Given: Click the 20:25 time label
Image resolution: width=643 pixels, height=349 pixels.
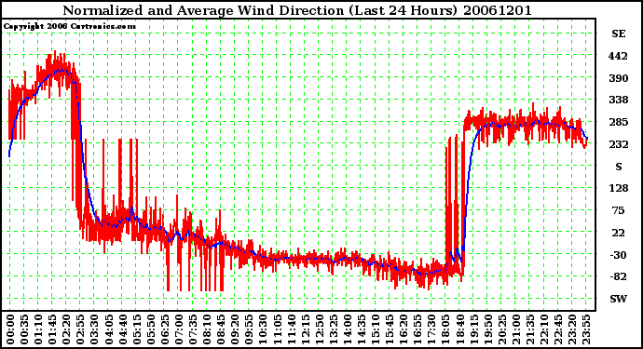Looking at the screenshot, I should (x=501, y=329).
